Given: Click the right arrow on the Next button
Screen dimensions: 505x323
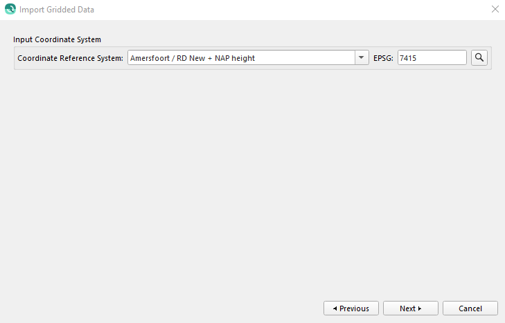Looking at the screenshot, I should 419,308.
